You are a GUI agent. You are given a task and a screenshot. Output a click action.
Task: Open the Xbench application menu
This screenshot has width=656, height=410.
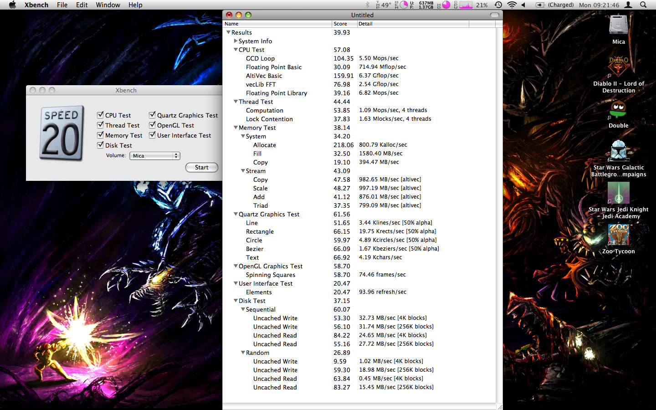pos(36,5)
